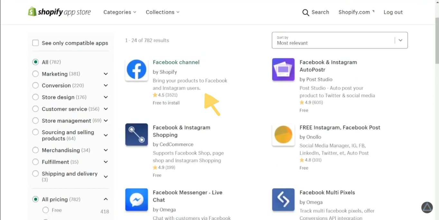Select the Marketing category radio button

click(35, 74)
